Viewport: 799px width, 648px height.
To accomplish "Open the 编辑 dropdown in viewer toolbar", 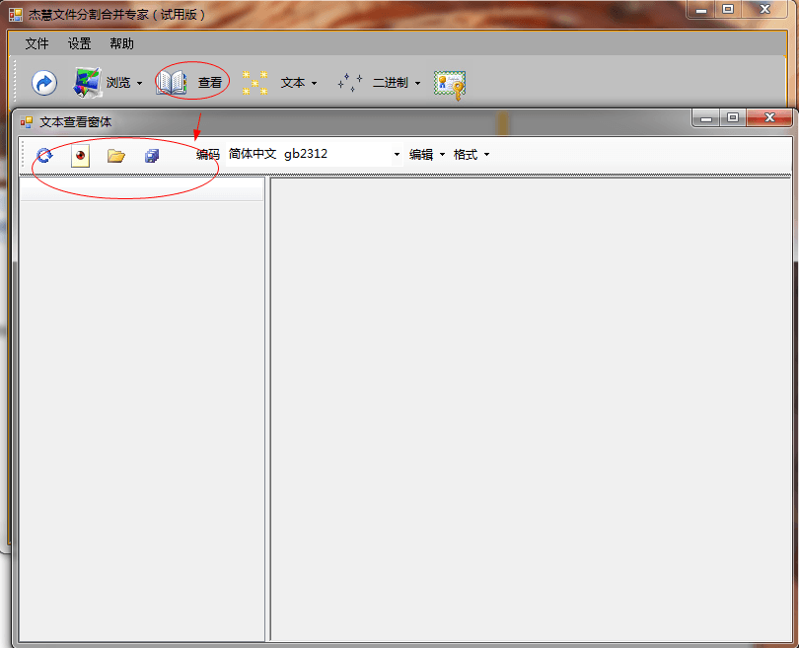I will point(427,155).
